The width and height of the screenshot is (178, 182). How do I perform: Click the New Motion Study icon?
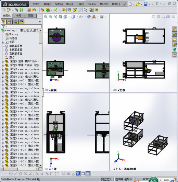[64, 10]
